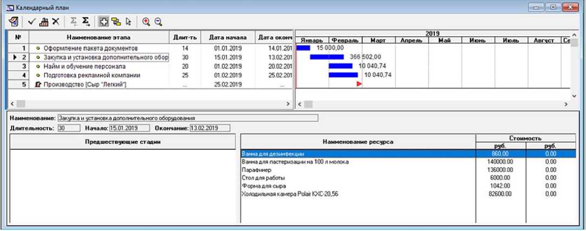Viewport: 586px width, 231px height.
Task: Click the red production start marker in Gantt
Action: pos(359,84)
